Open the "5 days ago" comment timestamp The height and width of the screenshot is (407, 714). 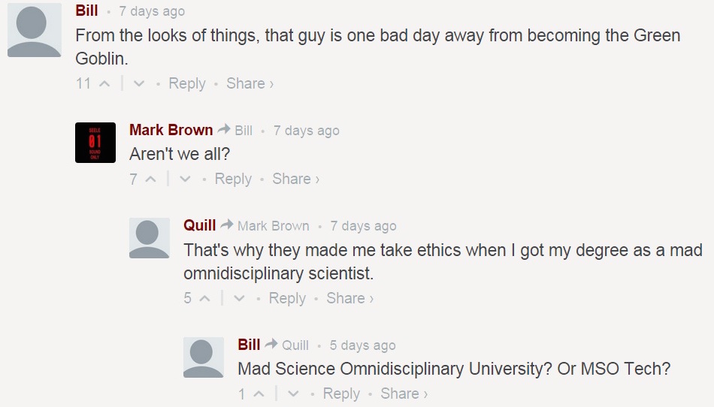pos(362,345)
